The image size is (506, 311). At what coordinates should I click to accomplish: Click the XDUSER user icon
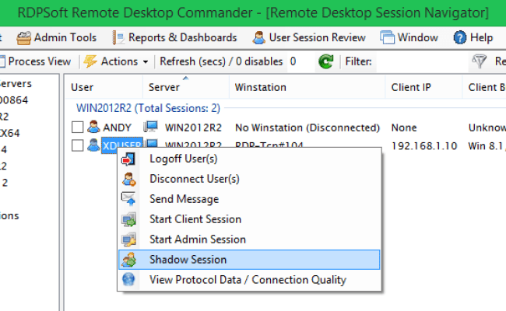click(x=93, y=145)
